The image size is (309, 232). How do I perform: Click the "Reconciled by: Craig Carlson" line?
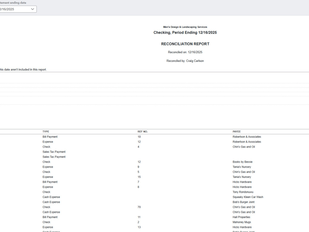tap(185, 61)
